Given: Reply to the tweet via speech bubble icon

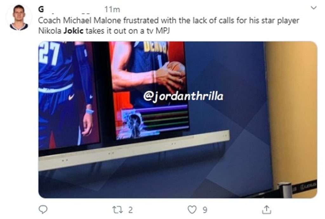Looking at the screenshot, I should click(x=43, y=209).
